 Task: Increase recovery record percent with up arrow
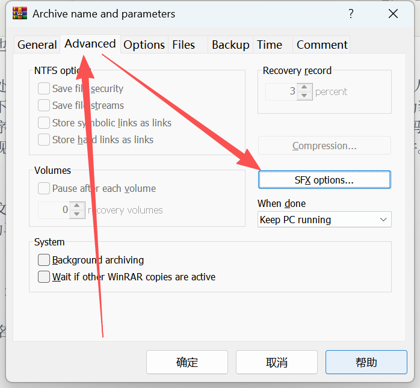[304, 88]
